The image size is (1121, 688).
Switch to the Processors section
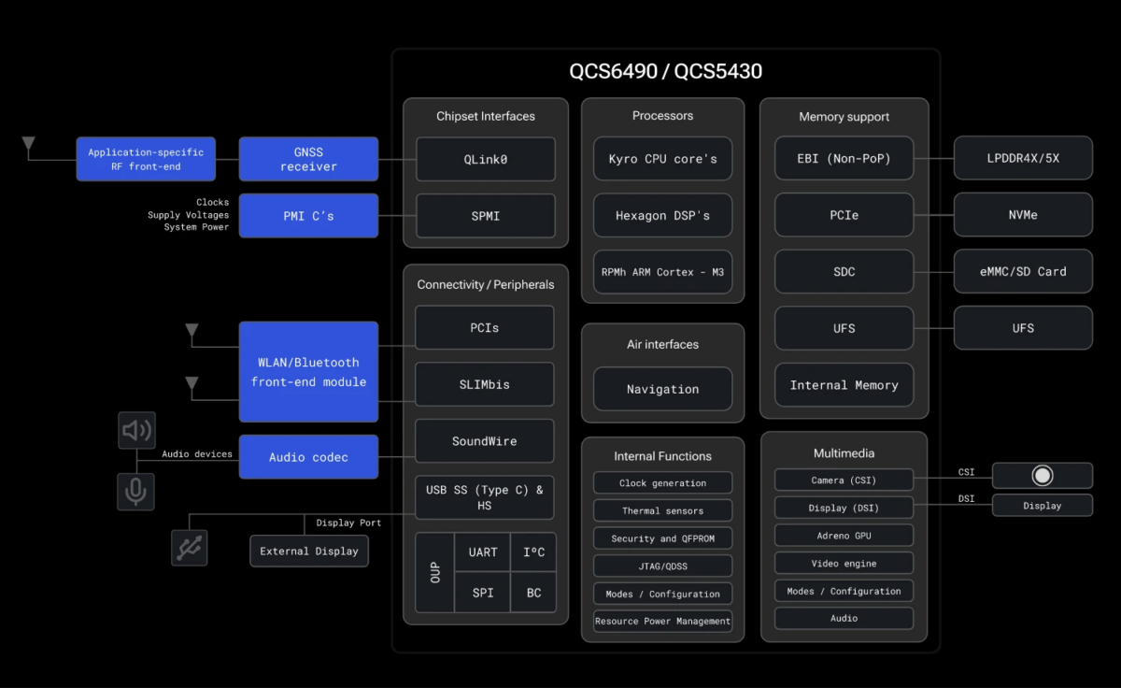(662, 115)
